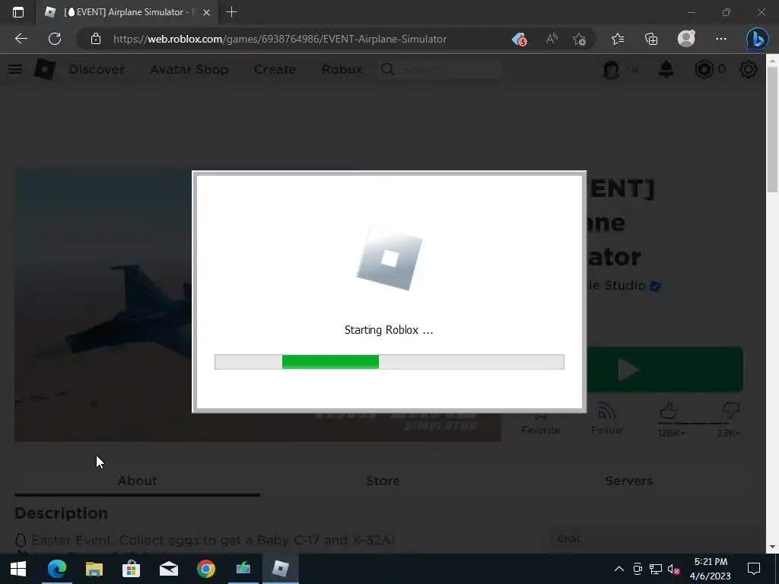The image size is (779, 584).
Task: Open browser Collections
Action: [651, 39]
